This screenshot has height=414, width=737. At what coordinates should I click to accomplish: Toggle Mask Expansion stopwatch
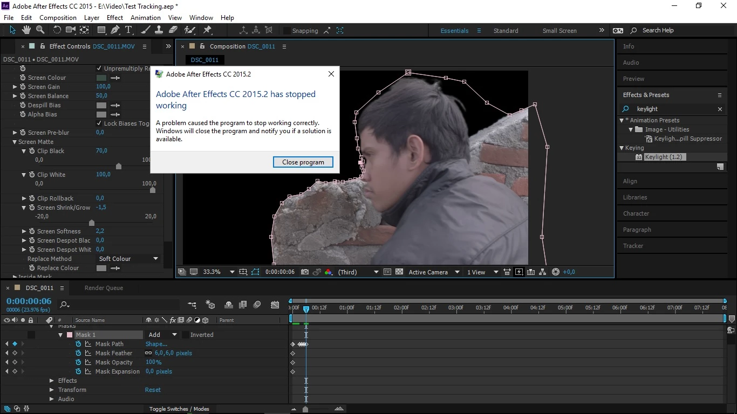coord(78,371)
